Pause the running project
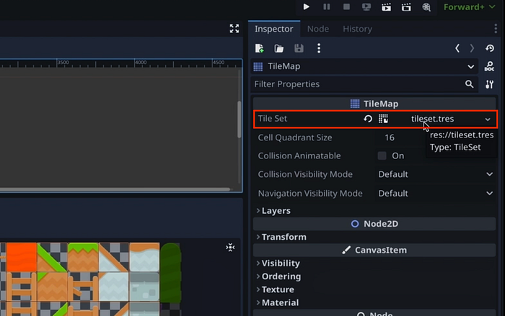The image size is (505, 316). [326, 6]
